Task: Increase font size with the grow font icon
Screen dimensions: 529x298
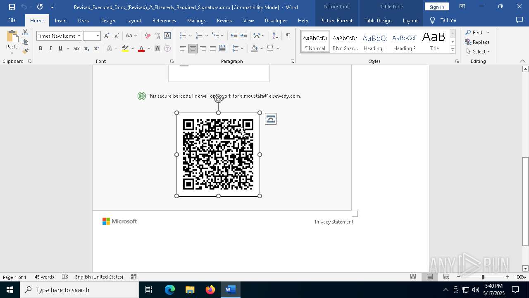Action: (x=107, y=36)
